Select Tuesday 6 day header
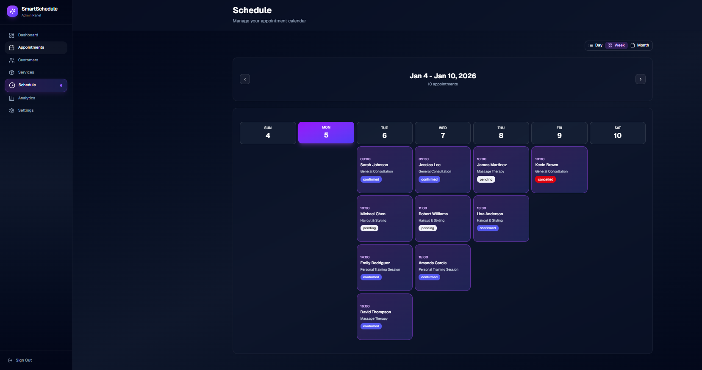The image size is (702, 370). coord(384,133)
